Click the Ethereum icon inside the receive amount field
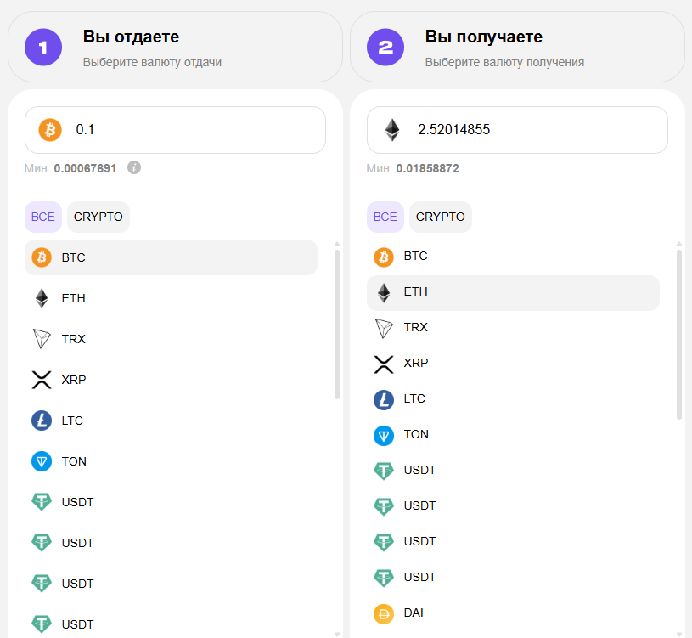692x638 pixels. tap(392, 130)
